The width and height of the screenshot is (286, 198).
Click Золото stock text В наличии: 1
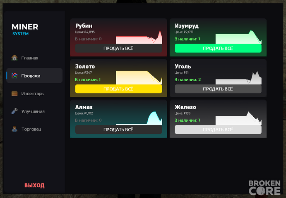88,80
